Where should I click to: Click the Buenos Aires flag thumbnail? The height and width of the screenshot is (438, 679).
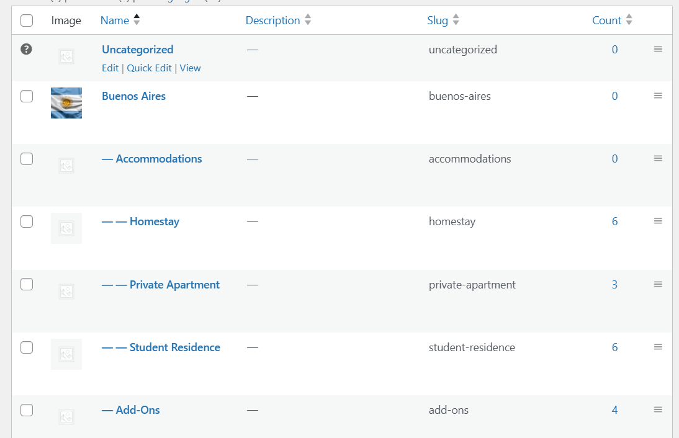tap(66, 103)
